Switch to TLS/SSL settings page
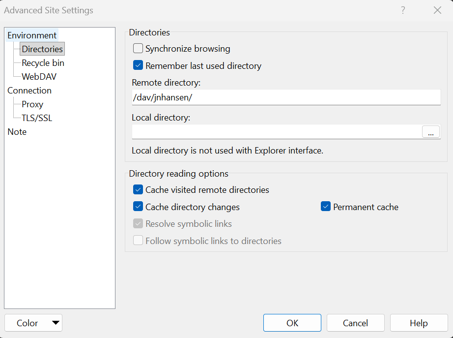453x338 pixels. pos(37,118)
